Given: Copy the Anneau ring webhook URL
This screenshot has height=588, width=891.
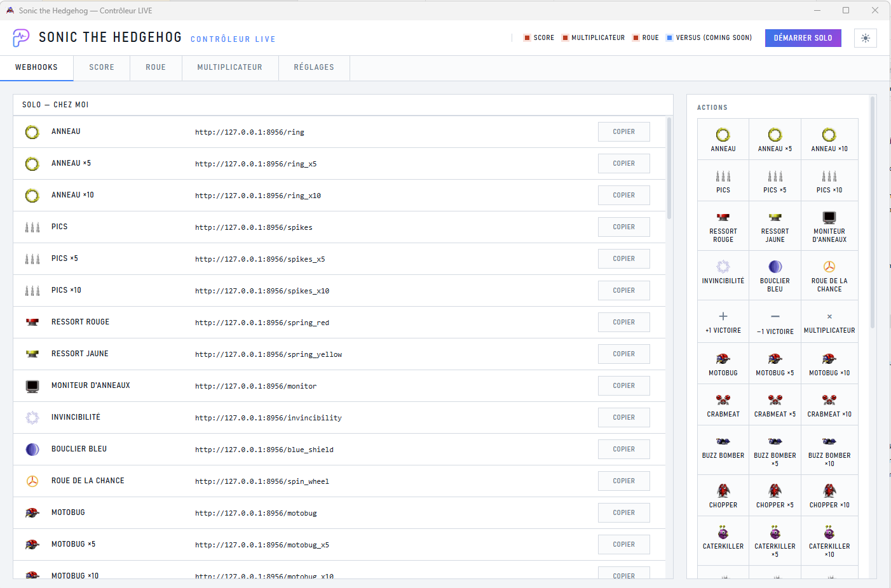Looking at the screenshot, I should [624, 132].
